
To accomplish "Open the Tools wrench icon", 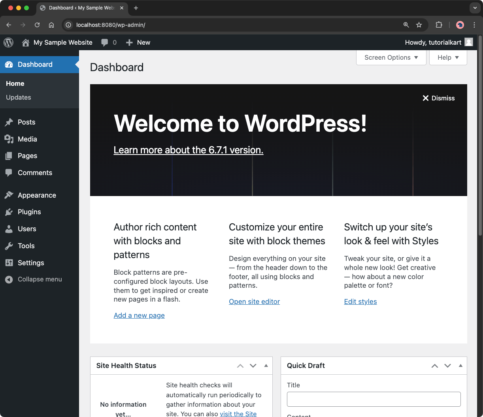I will tap(9, 245).
